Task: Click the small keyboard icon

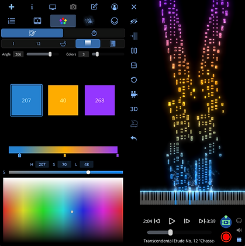Action: (x=239, y=240)
